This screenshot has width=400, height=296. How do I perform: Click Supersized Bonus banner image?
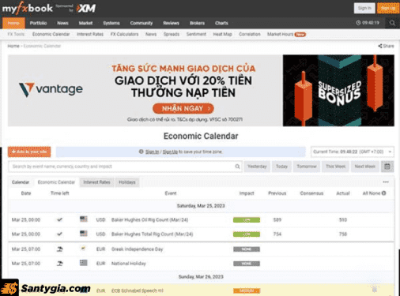pos(338,91)
